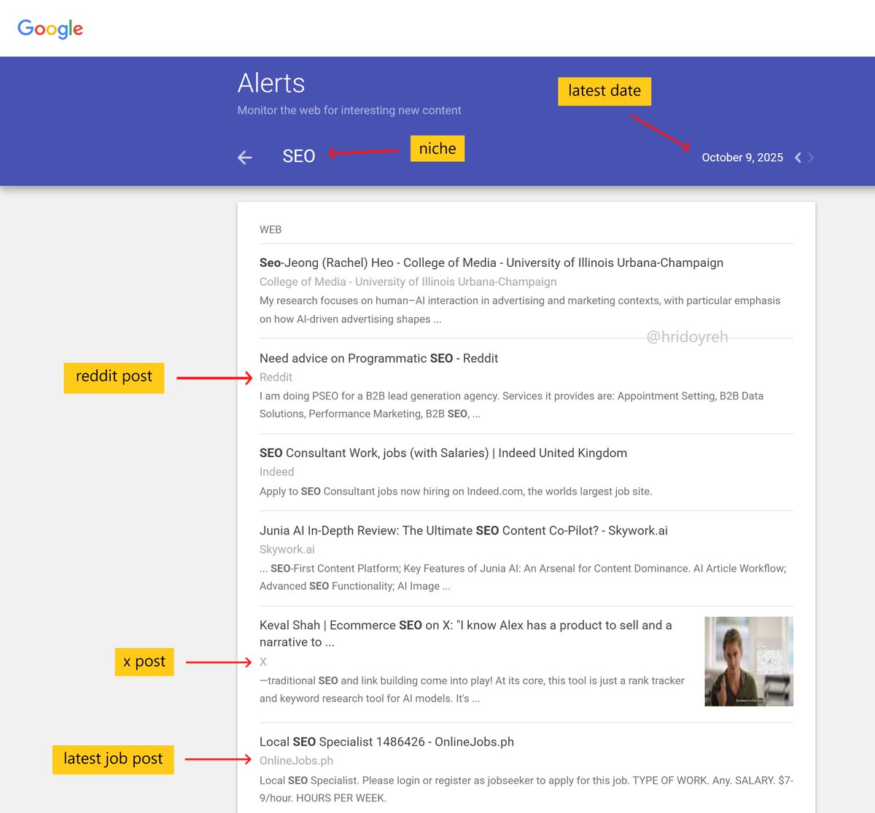Click snippet 'SEO-First Content Platform; Key Features'
Screen dimensions: 875x813
[523, 577]
